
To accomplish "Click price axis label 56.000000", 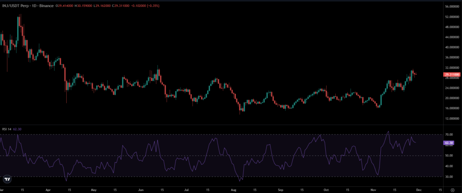I will [453, 6].
